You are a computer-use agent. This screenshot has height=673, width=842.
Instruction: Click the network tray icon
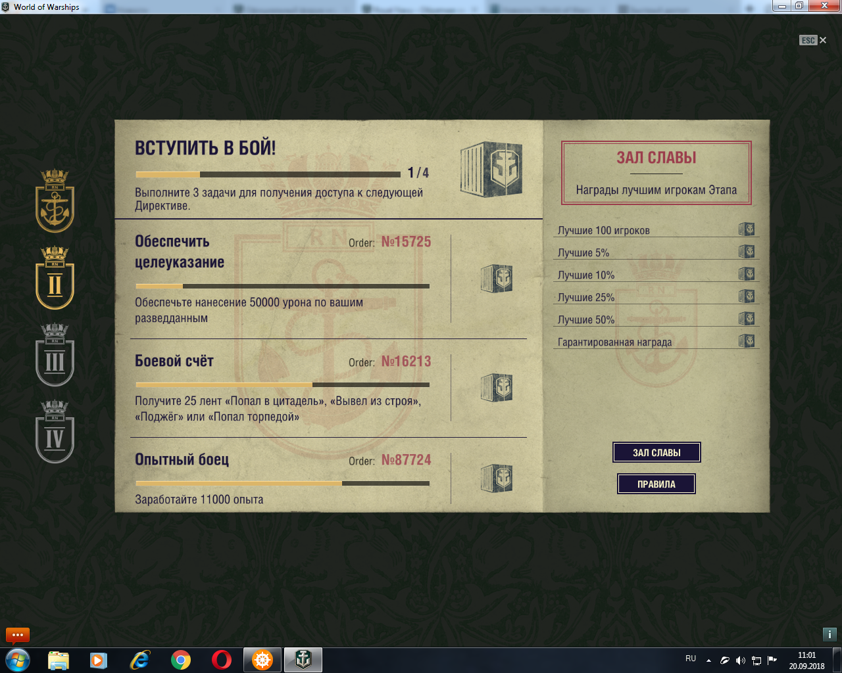[x=756, y=661]
